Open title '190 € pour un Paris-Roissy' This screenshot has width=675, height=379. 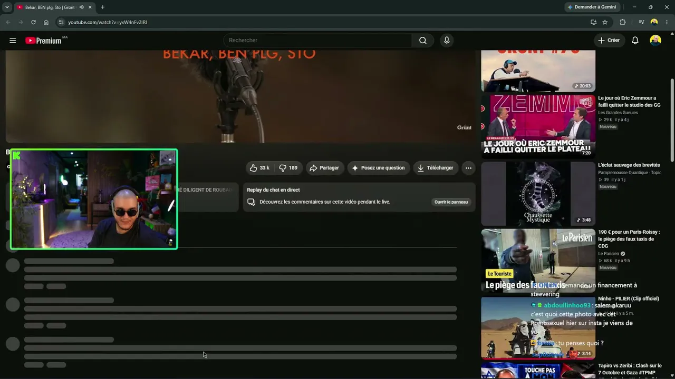pyautogui.click(x=629, y=239)
